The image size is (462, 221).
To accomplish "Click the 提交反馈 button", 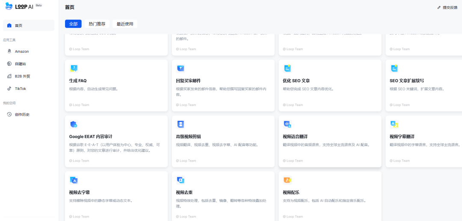I will 448,8.
